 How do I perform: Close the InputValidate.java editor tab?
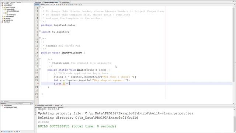tap(59, 3)
